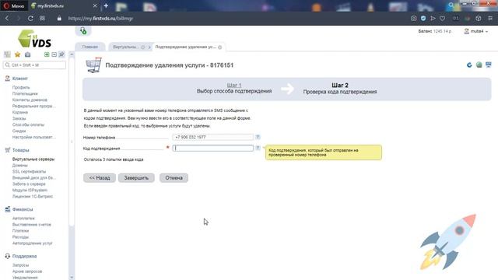Click help icon next to confirmation code field
The image size is (498, 280).
pos(258,148)
